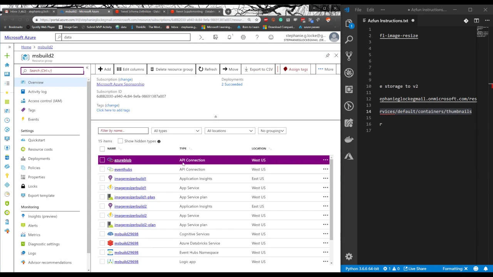Click VS Code minimap in editor

[x=483, y=32]
